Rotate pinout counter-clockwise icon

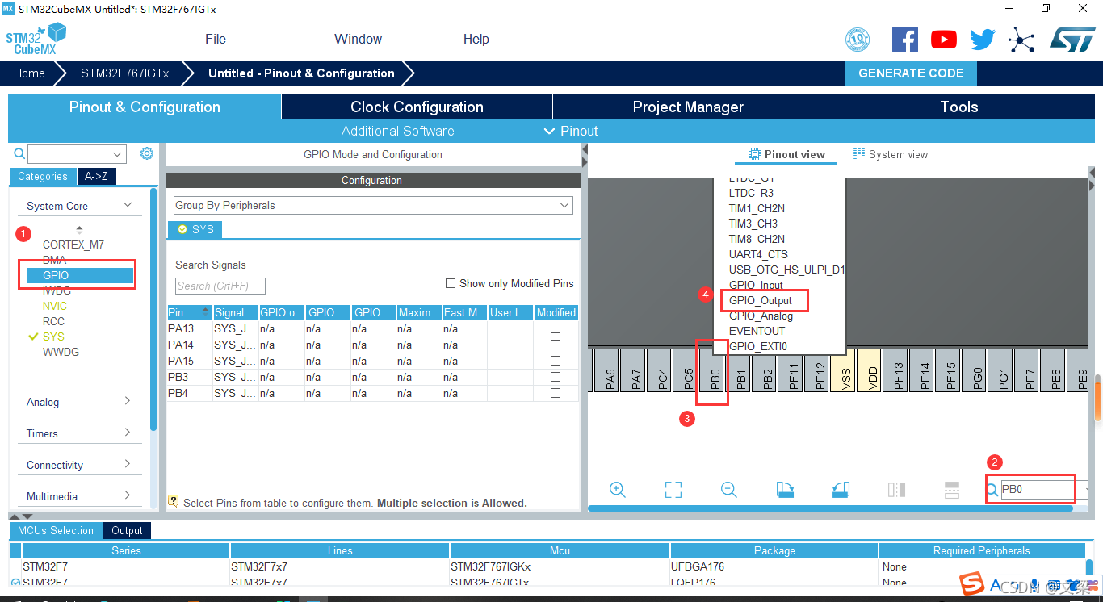(841, 489)
